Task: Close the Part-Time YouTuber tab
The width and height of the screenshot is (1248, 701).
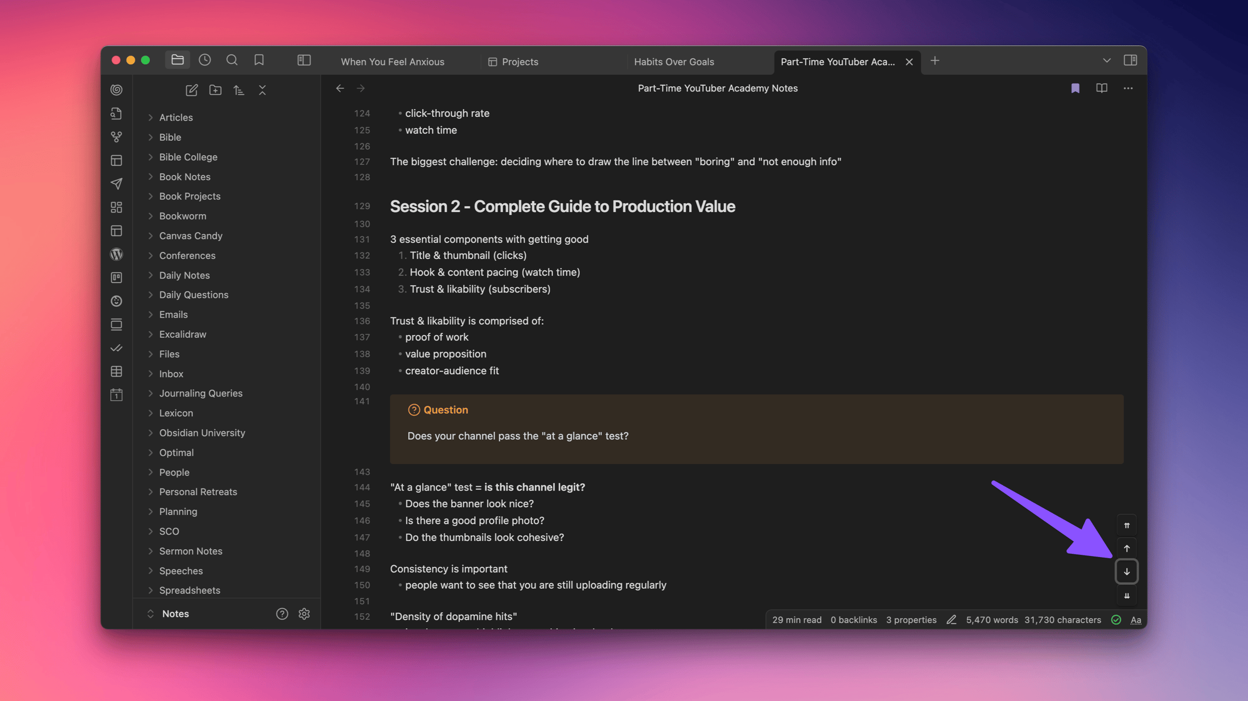Action: point(909,61)
